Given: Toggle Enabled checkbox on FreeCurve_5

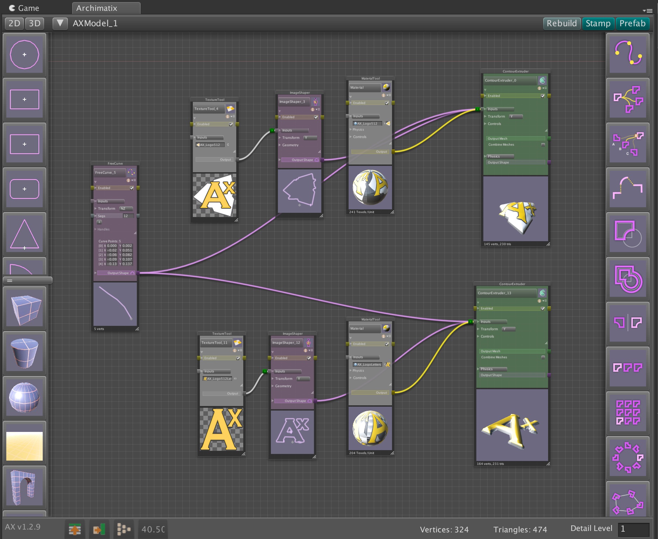Looking at the screenshot, I should (x=132, y=188).
